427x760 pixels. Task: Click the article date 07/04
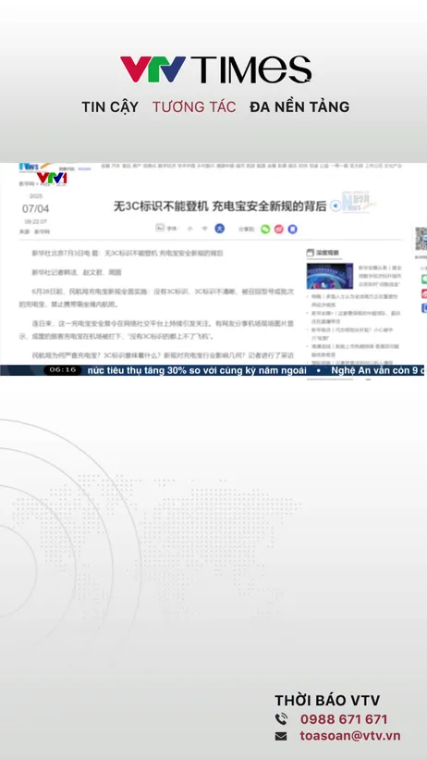[x=35, y=209]
